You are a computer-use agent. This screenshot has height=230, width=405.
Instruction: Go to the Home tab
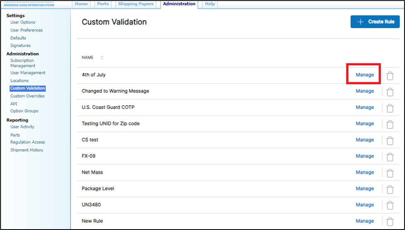tap(81, 4)
